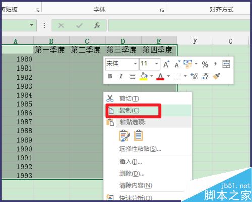Click cell with year 1985
This screenshot has width=252, height=202.
[18, 104]
